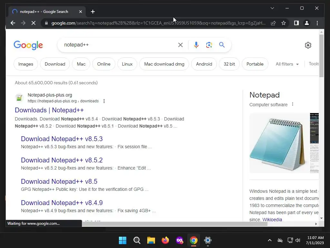Search by image with the Google Lens icon
Viewport: 330px width, 248px height.
(x=209, y=45)
